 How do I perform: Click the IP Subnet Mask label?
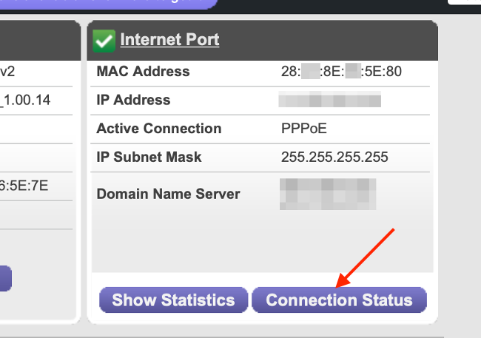pyautogui.click(x=149, y=157)
